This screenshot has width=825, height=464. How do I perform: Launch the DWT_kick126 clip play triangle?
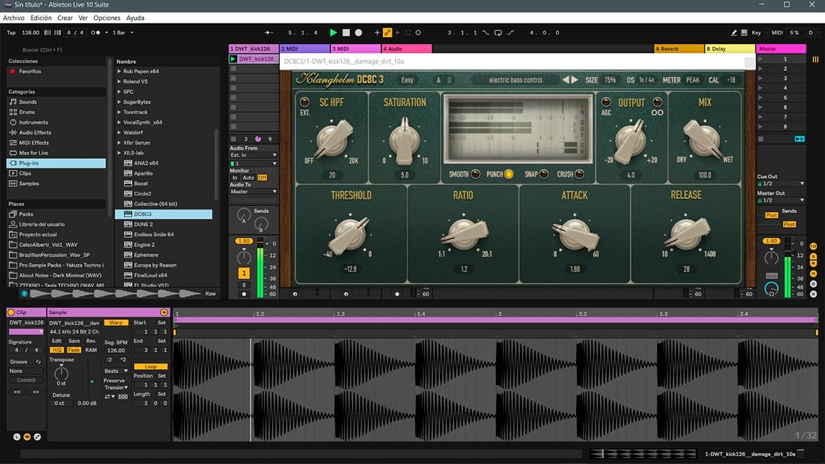[x=233, y=59]
